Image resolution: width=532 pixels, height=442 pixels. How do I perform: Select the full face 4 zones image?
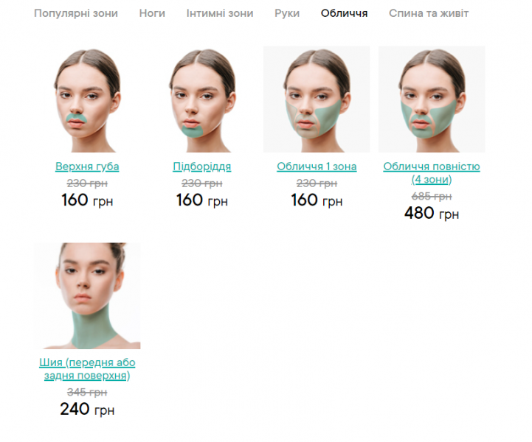(x=432, y=99)
